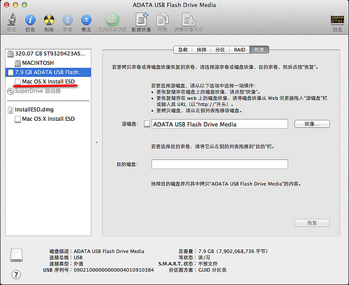Click the USB serial number 09021000000000004010910384

(114, 270)
